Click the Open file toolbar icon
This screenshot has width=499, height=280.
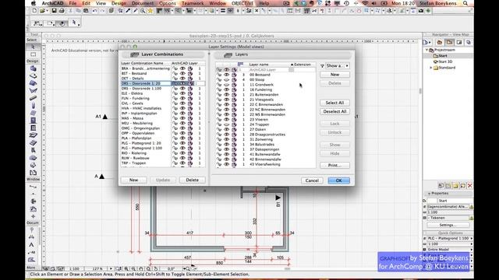(x=42, y=11)
